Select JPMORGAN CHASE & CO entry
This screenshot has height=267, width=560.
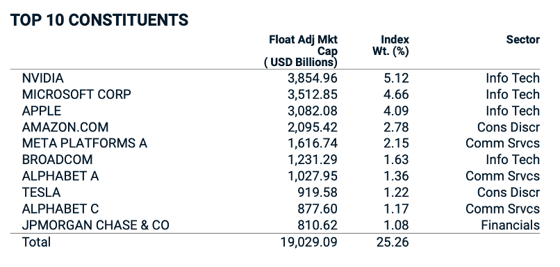pos(96,225)
